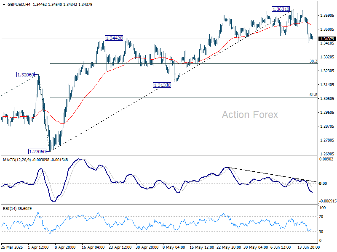The height and width of the screenshot is (252, 337).
Task: Click the 1.35905 price axis value
Action: (327, 16)
